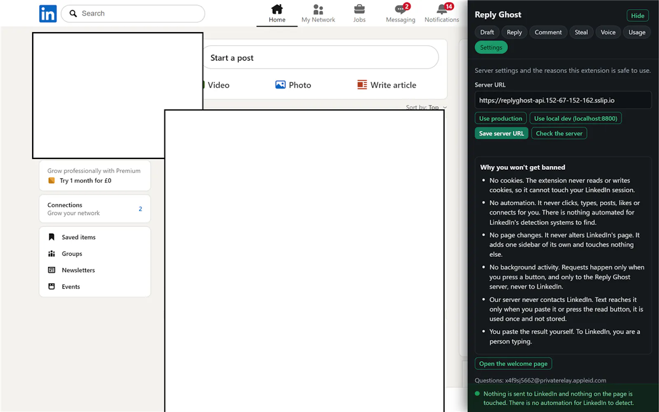Open Newsletters link

pos(78,270)
